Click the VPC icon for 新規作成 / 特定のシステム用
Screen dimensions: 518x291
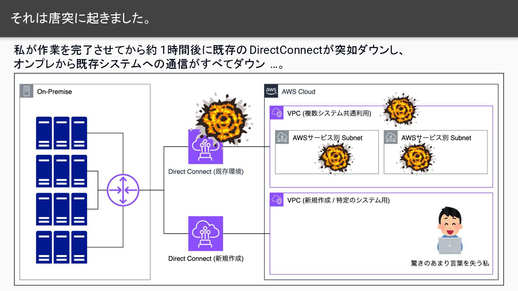tap(276, 200)
